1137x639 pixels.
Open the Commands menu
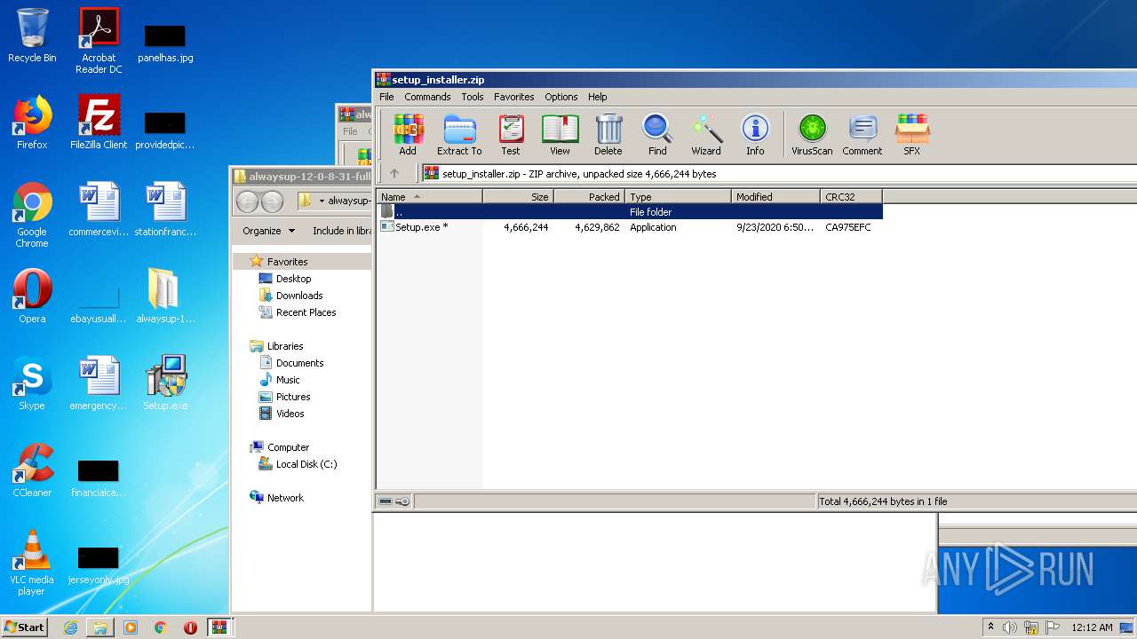427,97
